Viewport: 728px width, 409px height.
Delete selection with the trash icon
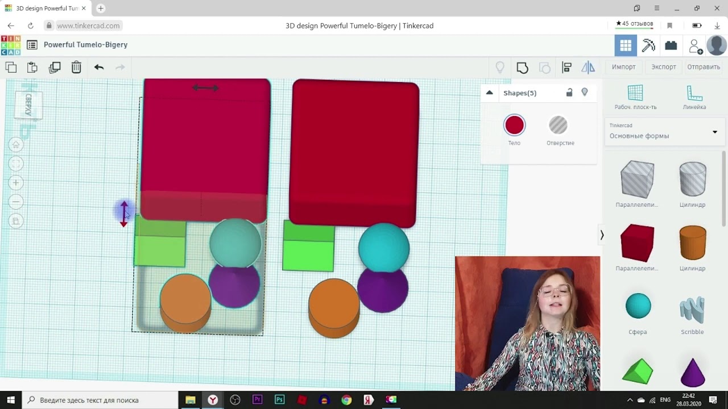tap(76, 67)
